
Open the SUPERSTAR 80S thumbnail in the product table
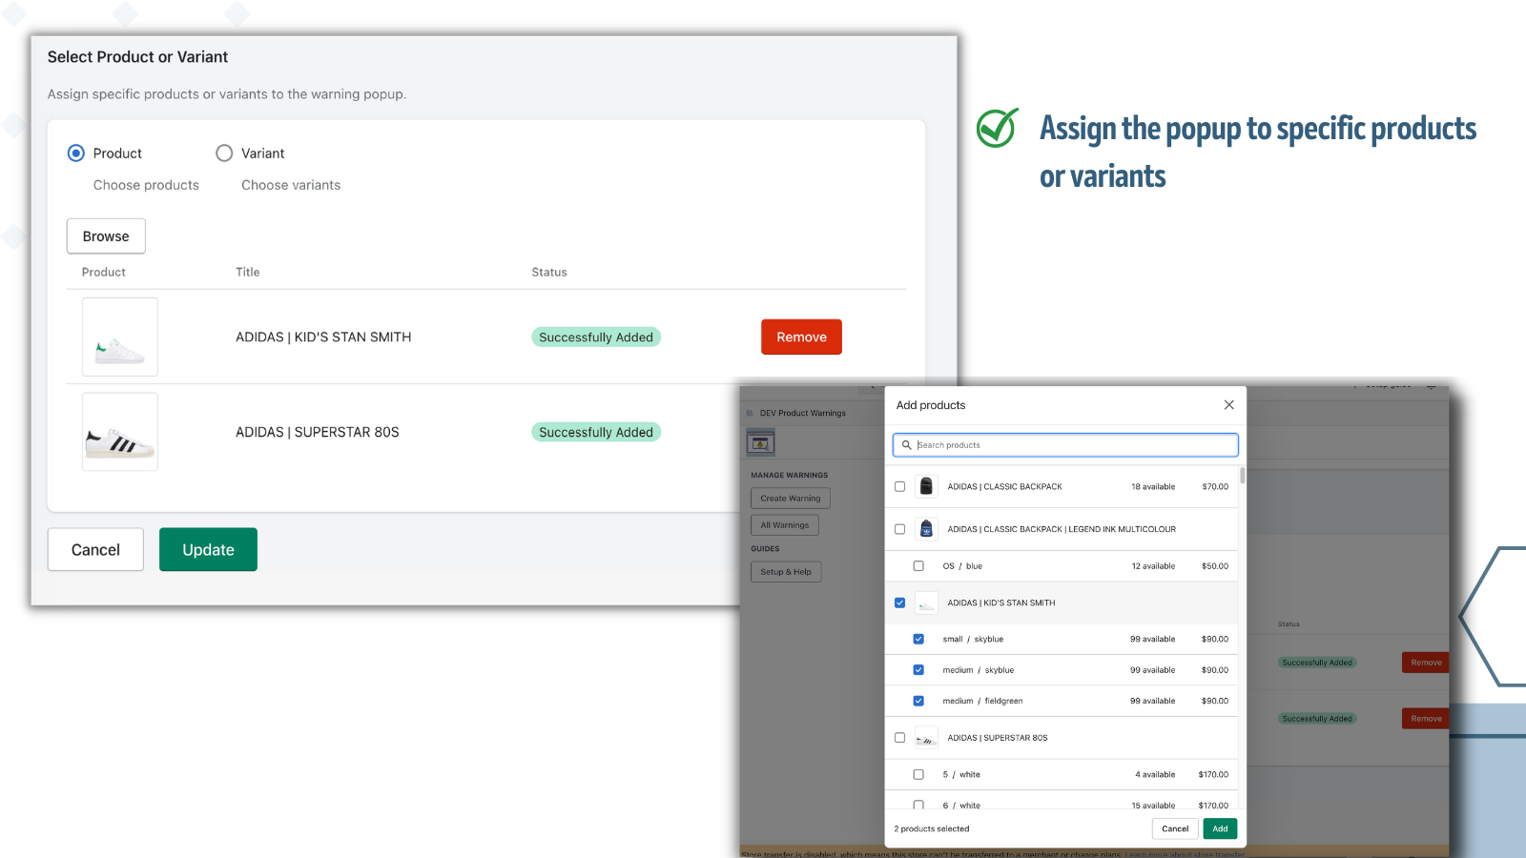tap(120, 432)
